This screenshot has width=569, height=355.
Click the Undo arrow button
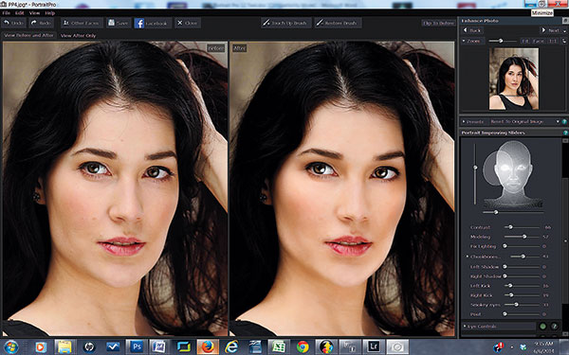[x=13, y=23]
